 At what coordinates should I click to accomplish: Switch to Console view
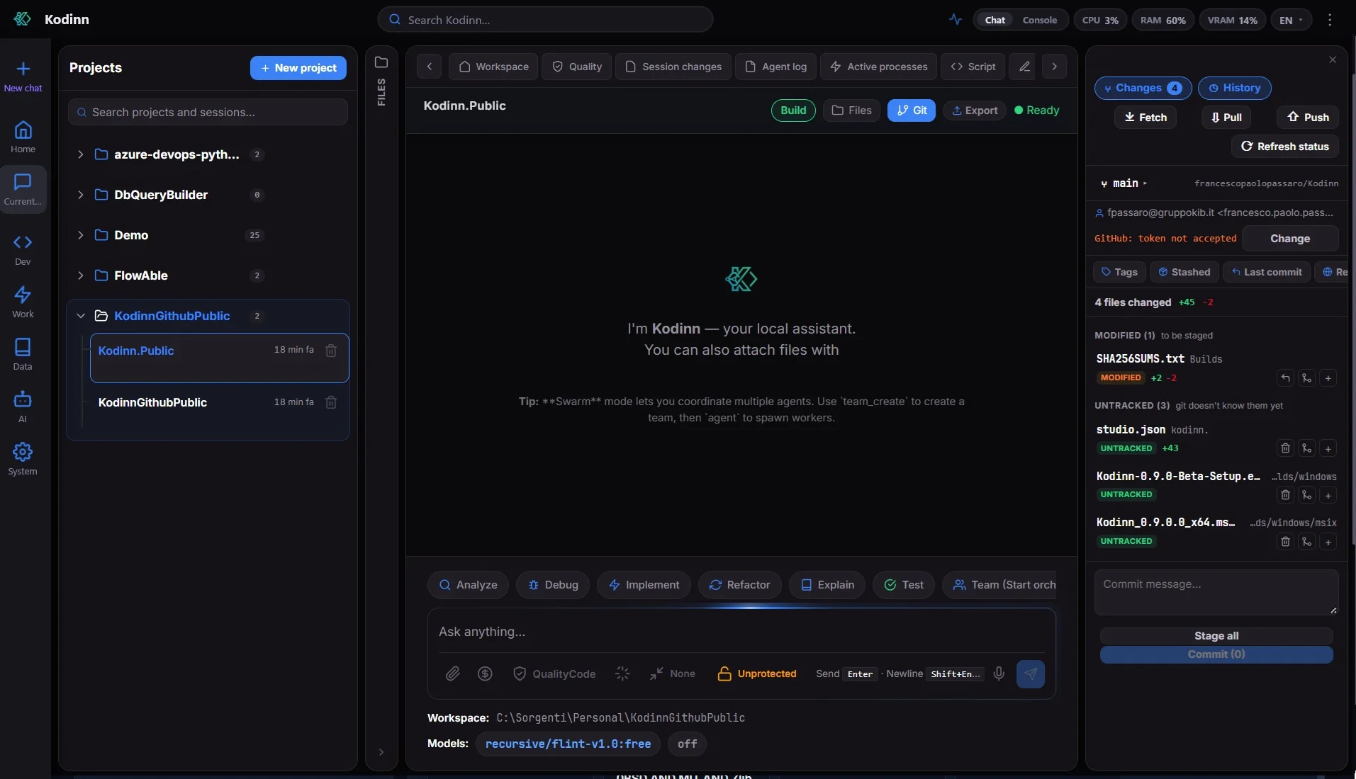(x=1039, y=20)
